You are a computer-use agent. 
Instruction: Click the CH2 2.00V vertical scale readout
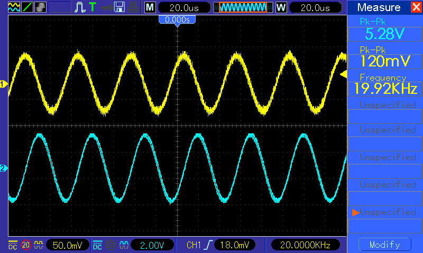[152, 245]
